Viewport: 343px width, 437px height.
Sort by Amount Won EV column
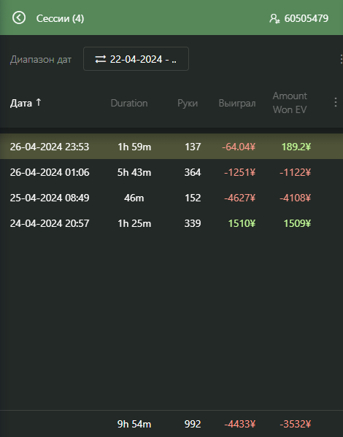point(290,103)
